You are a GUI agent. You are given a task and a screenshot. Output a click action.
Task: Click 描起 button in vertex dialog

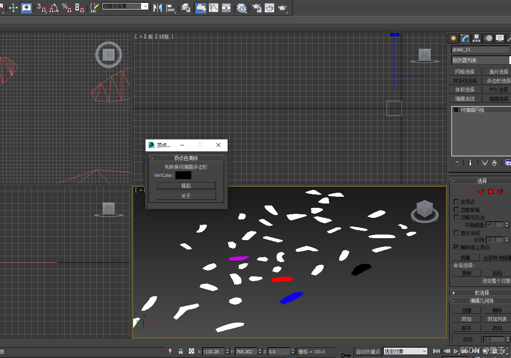pos(186,186)
